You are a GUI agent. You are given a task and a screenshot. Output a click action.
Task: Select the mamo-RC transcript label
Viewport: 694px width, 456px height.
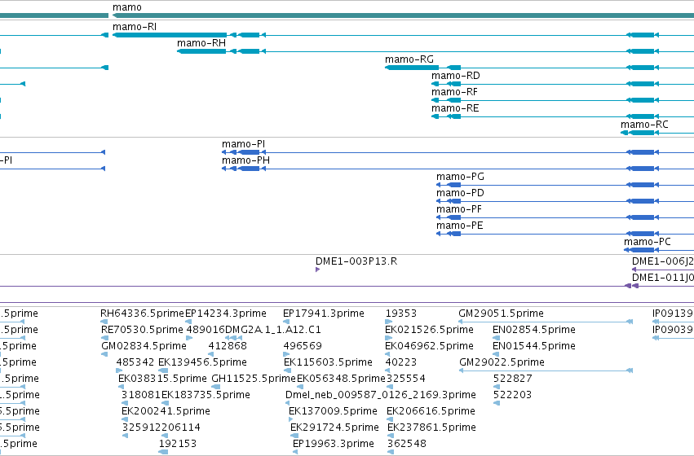pyautogui.click(x=644, y=125)
